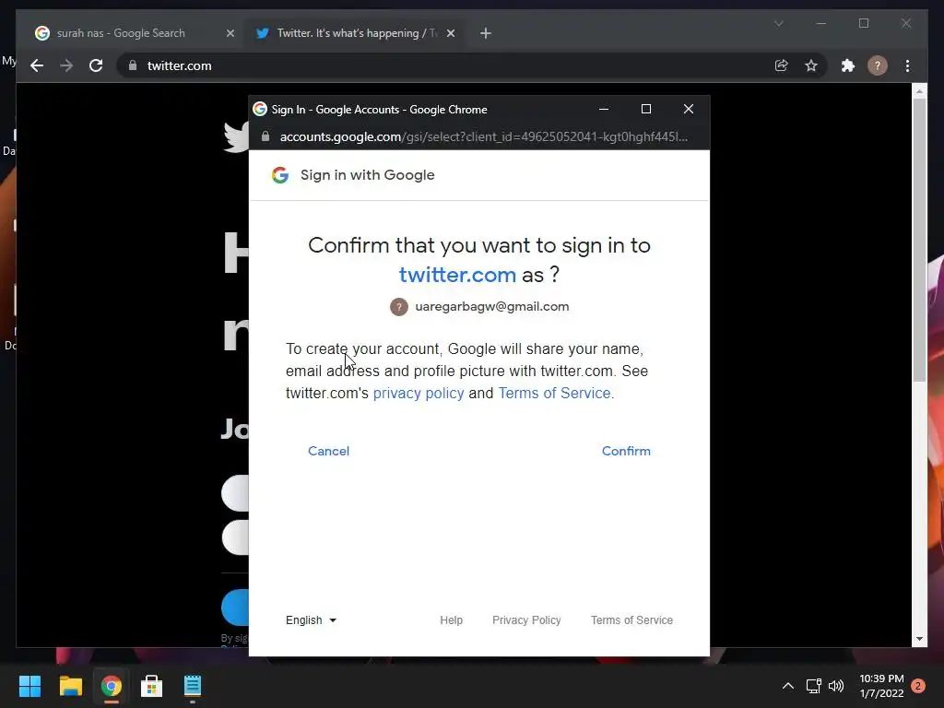Cancel the Google sign-in
This screenshot has width=944, height=708.
(329, 451)
